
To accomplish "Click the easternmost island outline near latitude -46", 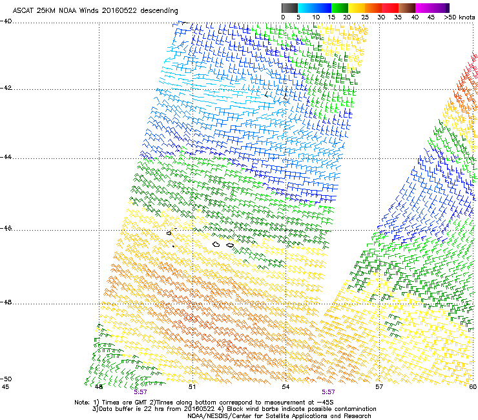I will click(x=230, y=246).
